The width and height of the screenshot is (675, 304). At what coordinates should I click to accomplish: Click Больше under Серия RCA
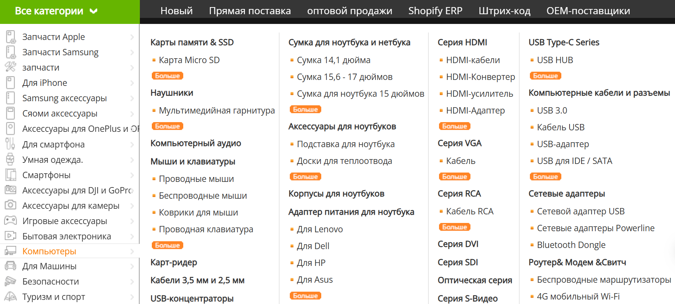point(454,227)
